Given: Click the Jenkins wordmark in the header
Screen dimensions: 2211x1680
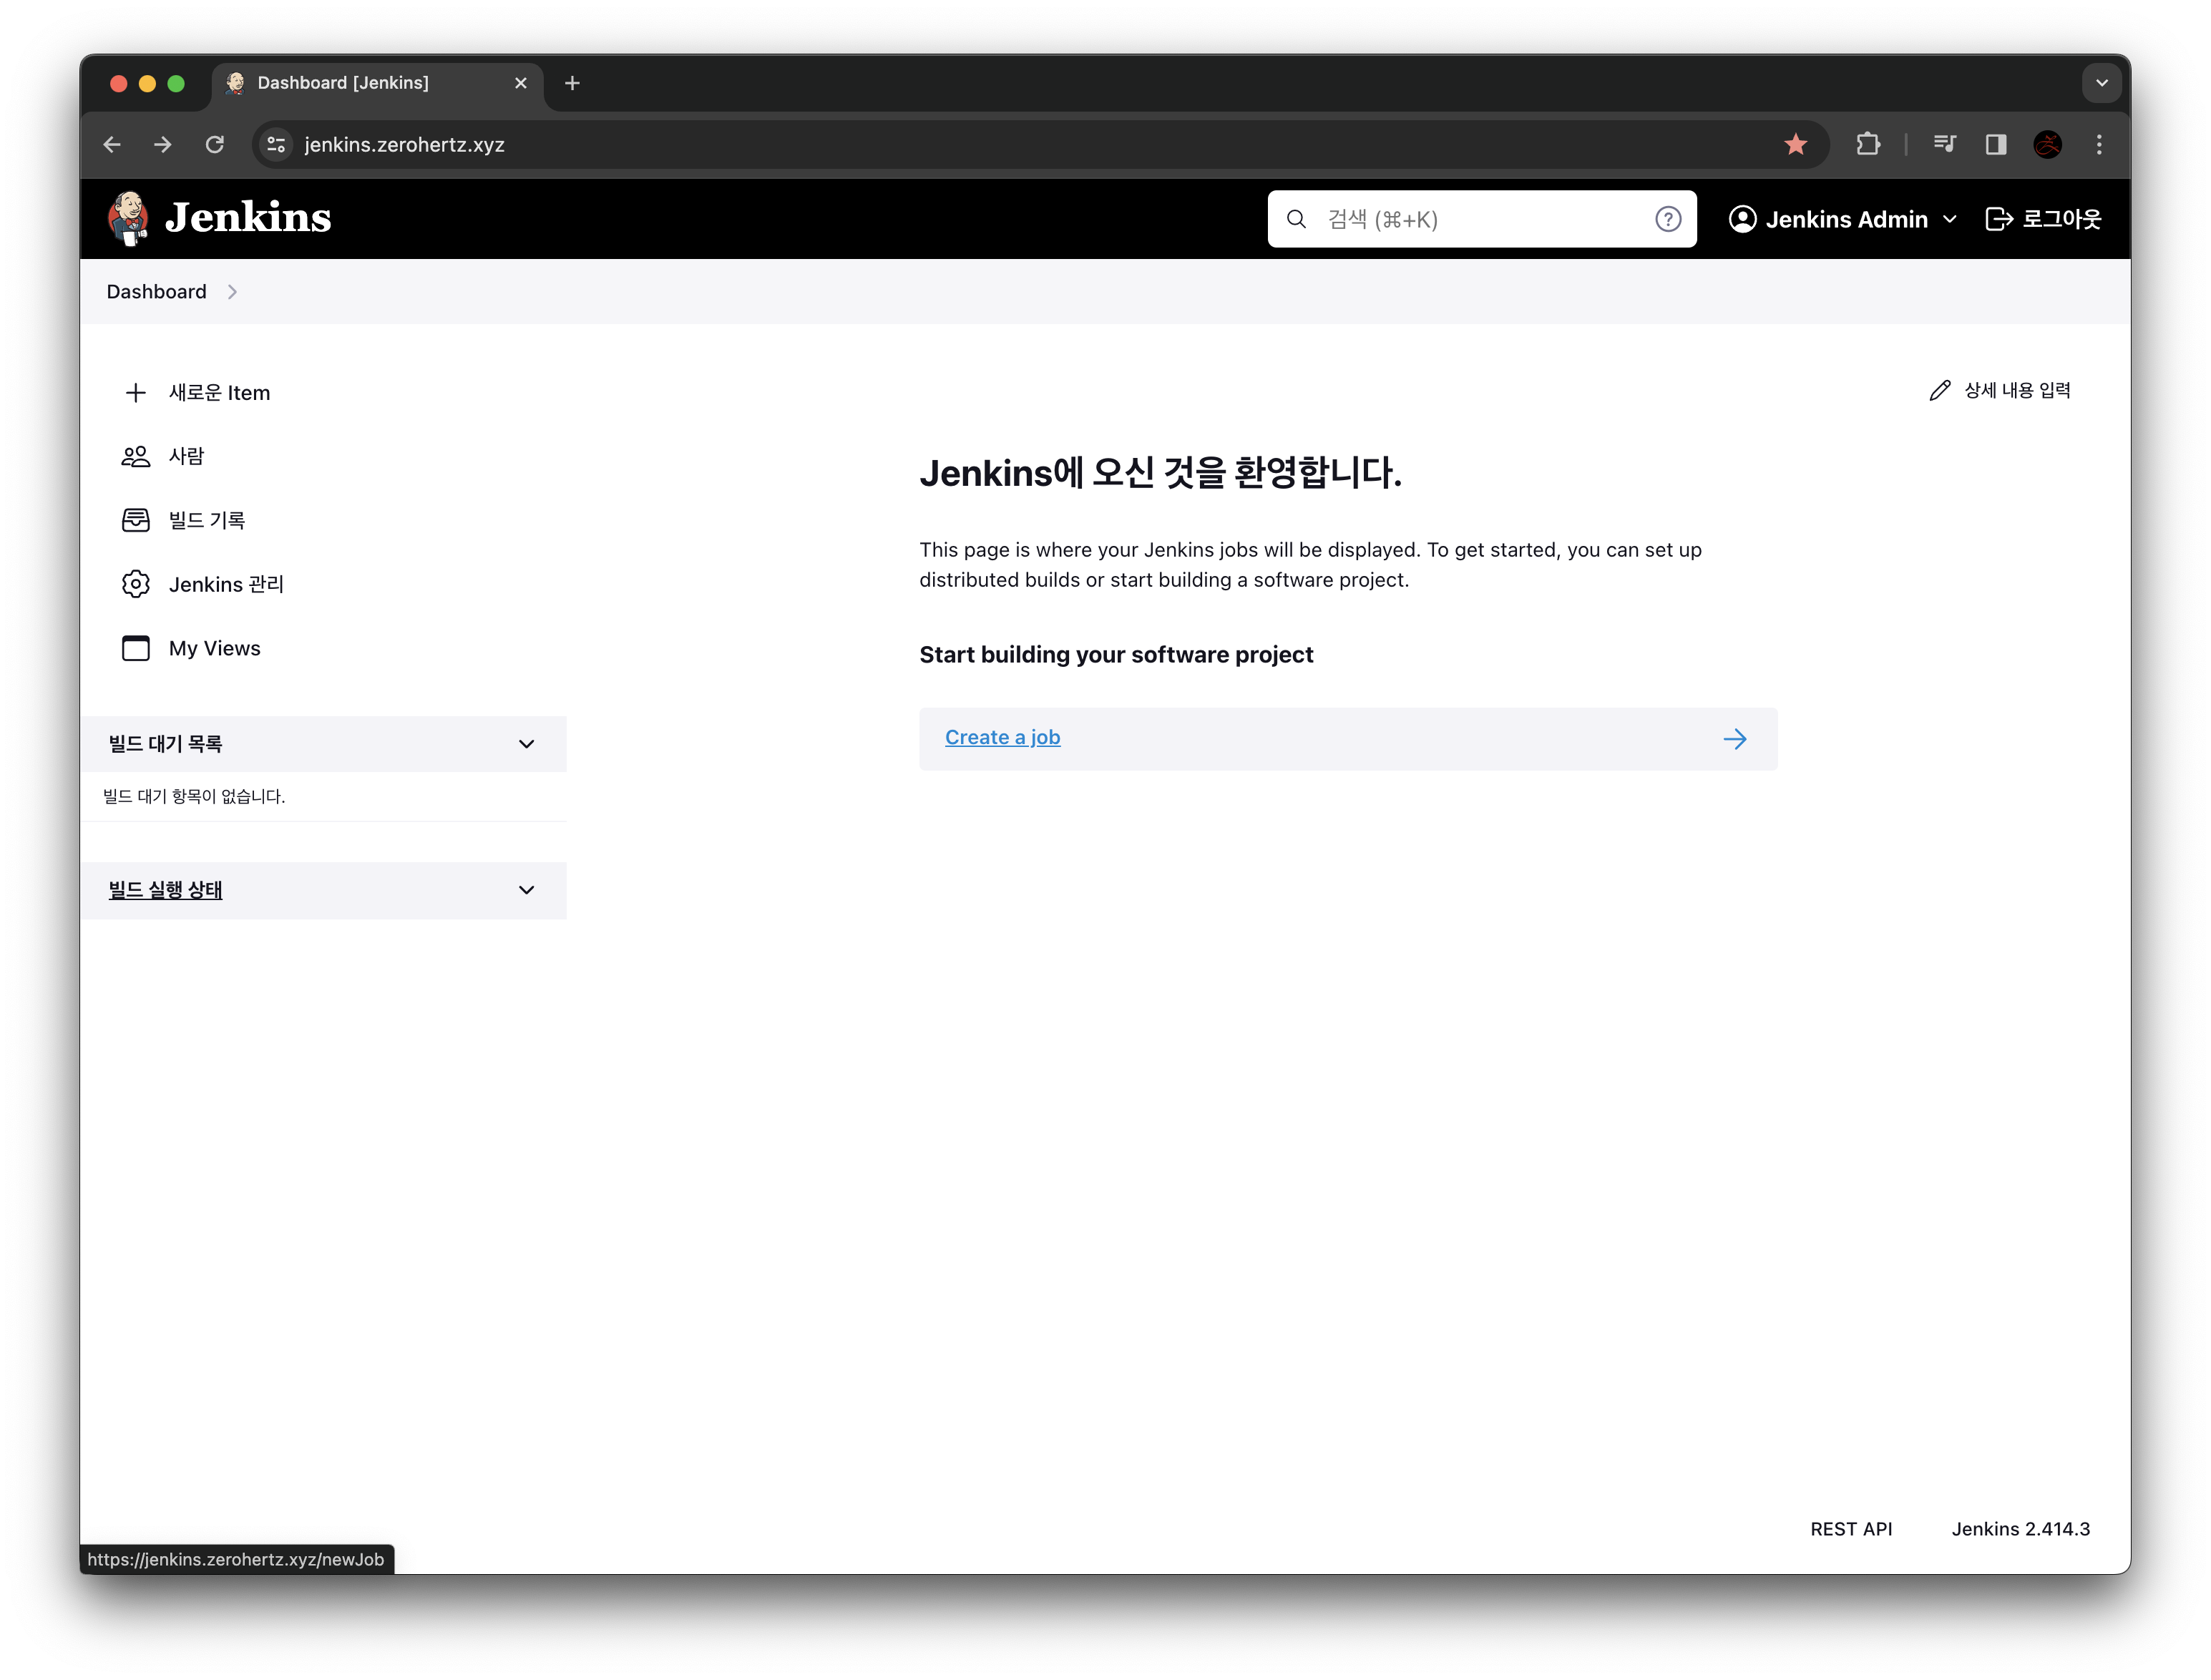Looking at the screenshot, I should (248, 218).
